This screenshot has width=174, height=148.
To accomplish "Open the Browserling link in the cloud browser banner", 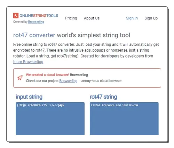I will click(68, 81).
